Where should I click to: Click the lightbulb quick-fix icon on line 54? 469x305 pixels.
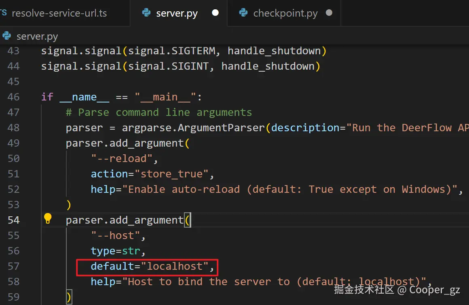click(48, 219)
